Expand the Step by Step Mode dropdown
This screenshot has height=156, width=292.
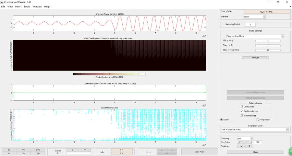point(255,36)
